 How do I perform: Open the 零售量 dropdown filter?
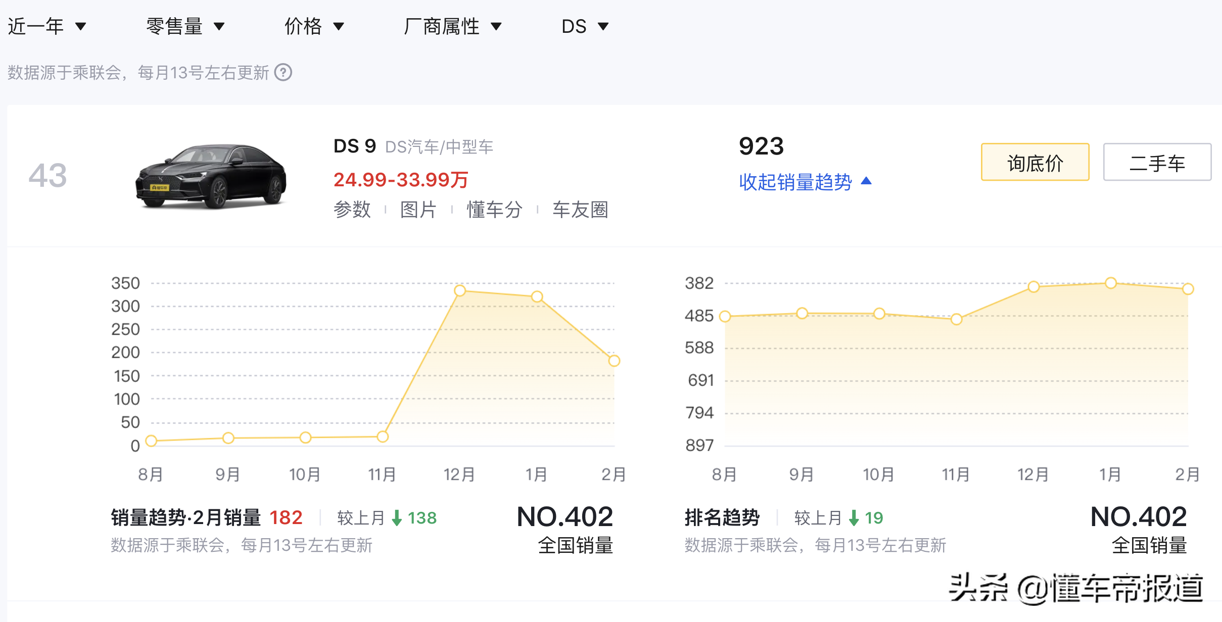point(185,26)
